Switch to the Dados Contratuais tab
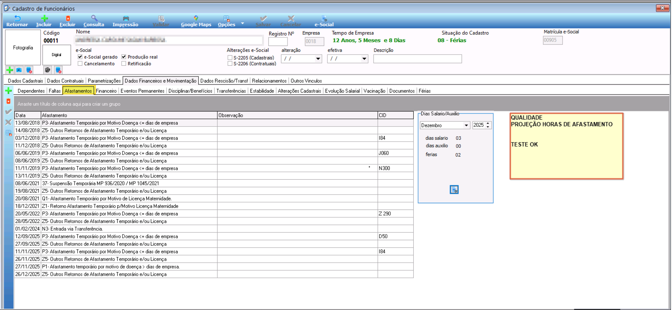Screen dimensions: 672x310 point(65,81)
